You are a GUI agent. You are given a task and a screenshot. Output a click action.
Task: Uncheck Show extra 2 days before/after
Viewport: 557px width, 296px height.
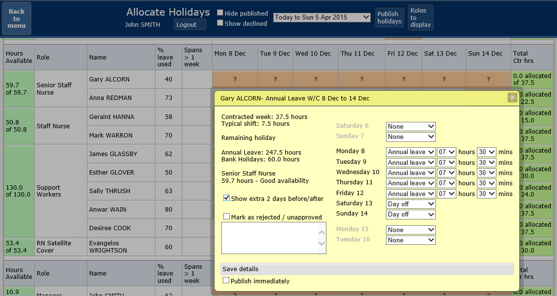[226, 198]
